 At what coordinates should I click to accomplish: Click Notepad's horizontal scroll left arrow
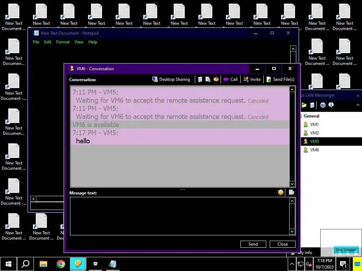point(34,199)
